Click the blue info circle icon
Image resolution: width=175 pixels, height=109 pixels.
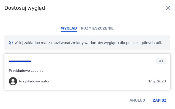(x=11, y=43)
